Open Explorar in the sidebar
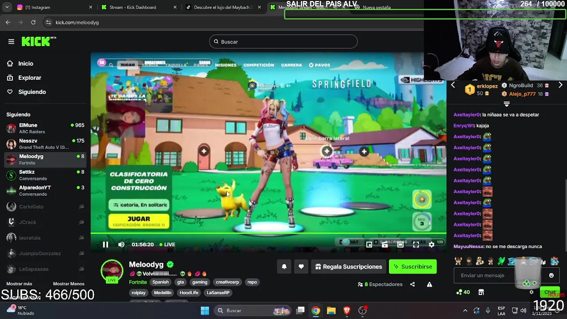 pos(30,78)
